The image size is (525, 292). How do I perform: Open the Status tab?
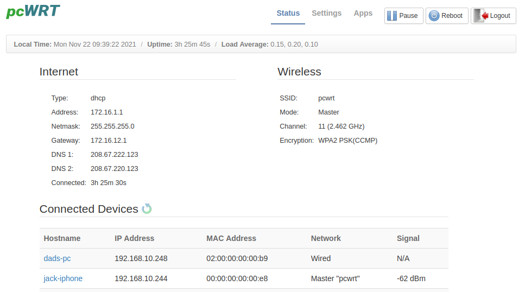click(288, 13)
